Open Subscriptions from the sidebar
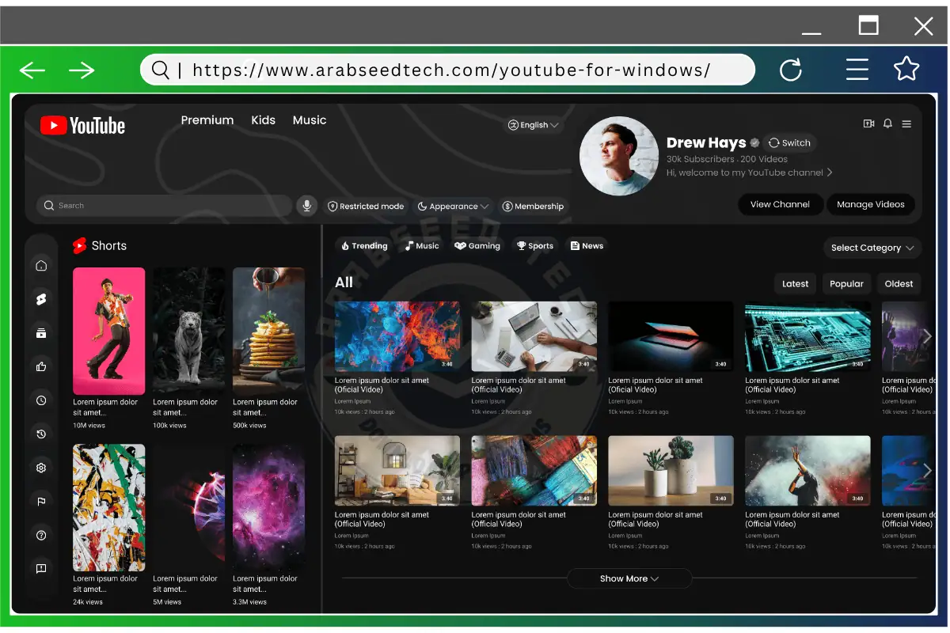Screen dimensions: 950x633 [x=41, y=332]
